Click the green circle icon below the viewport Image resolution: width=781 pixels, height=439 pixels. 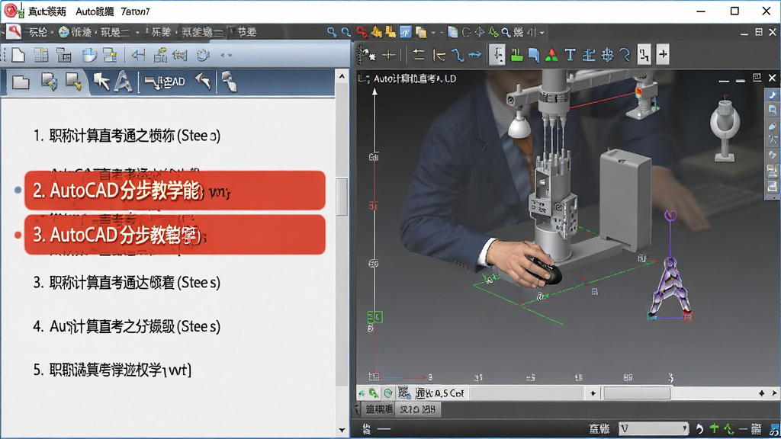coord(388,393)
